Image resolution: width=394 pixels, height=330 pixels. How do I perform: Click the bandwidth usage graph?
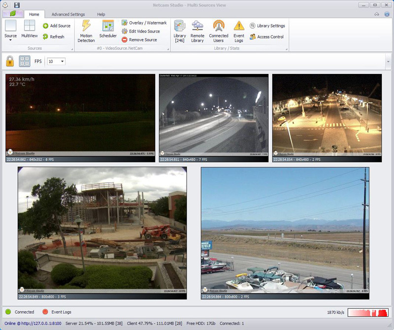[368, 312]
